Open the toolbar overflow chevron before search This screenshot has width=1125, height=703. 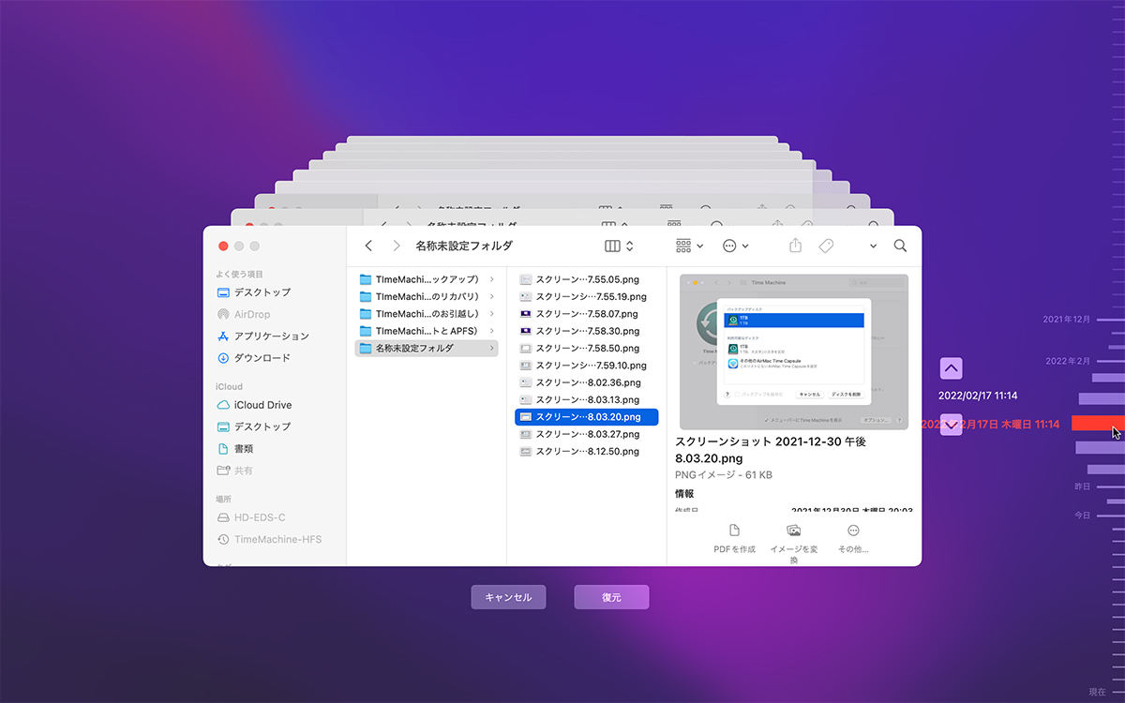[x=874, y=246]
